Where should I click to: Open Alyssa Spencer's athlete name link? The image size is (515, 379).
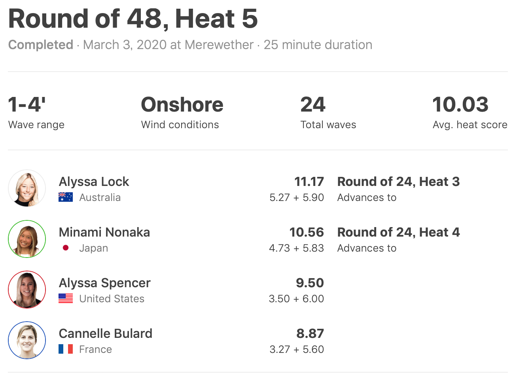104,283
